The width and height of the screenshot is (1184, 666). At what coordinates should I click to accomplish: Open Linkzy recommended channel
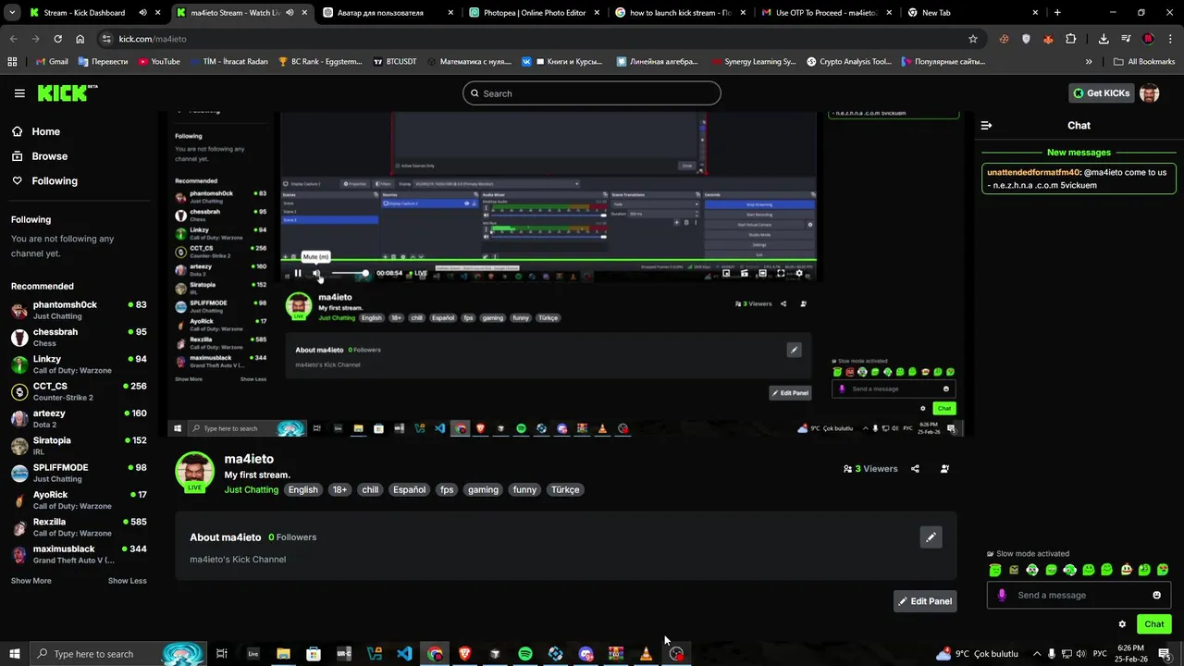tap(80, 364)
